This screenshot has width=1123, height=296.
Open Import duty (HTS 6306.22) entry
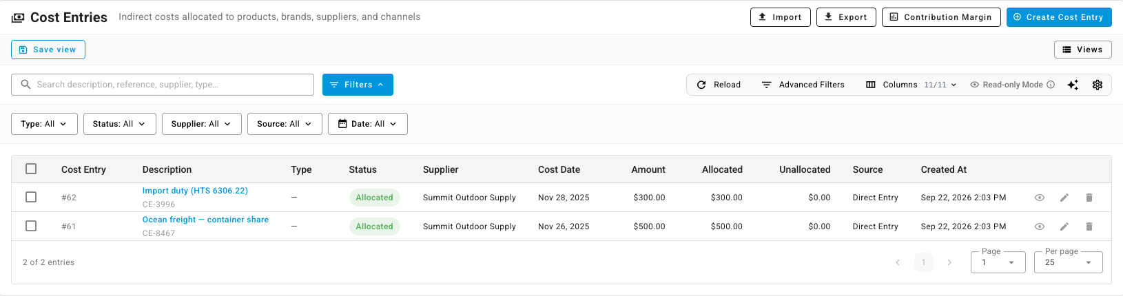[x=195, y=191]
